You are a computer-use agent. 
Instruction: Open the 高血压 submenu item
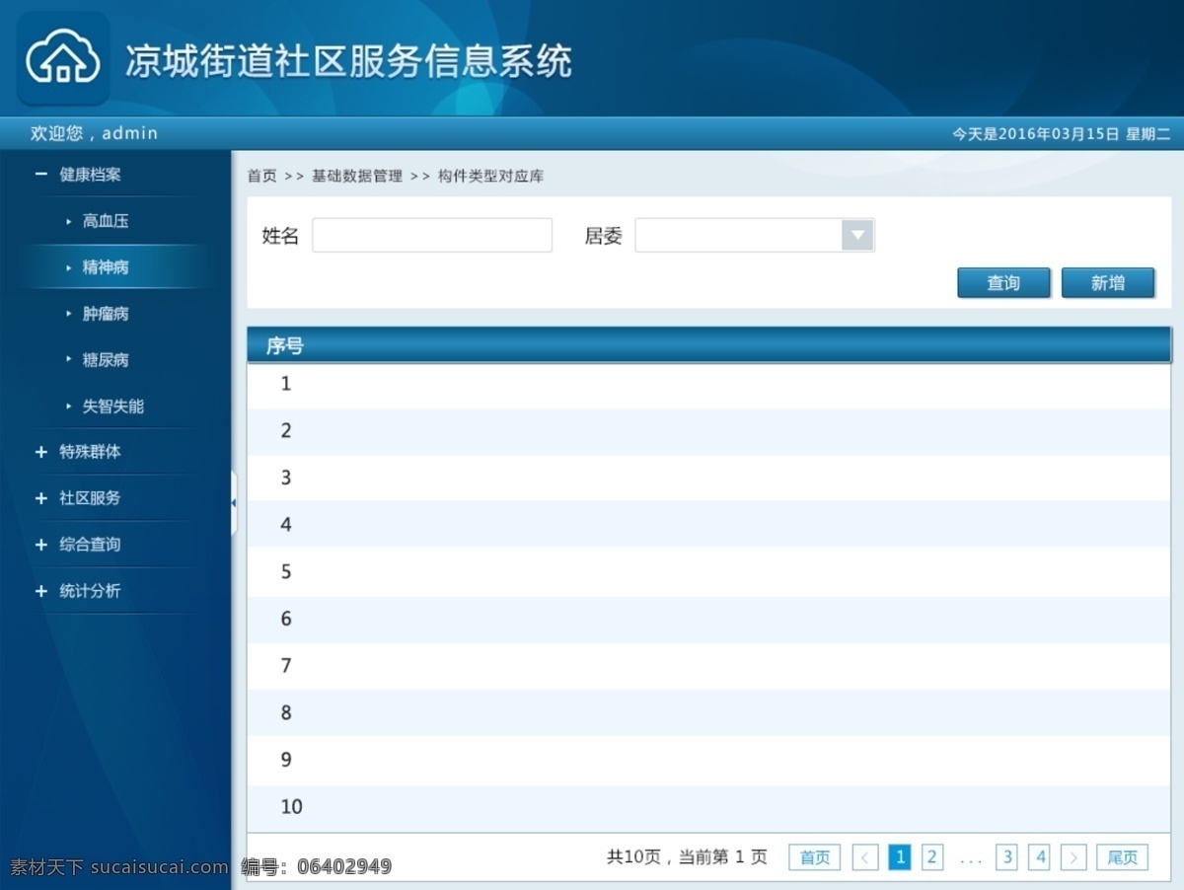coord(106,221)
